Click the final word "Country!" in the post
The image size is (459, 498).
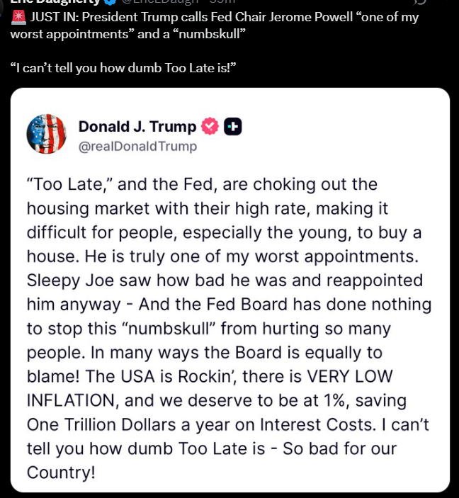point(62,472)
